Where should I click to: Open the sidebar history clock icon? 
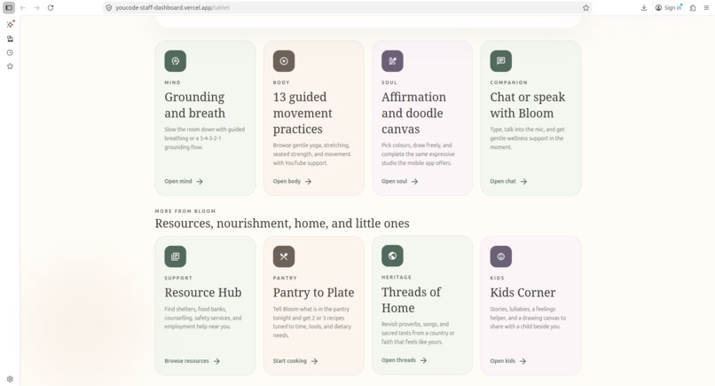(10, 52)
